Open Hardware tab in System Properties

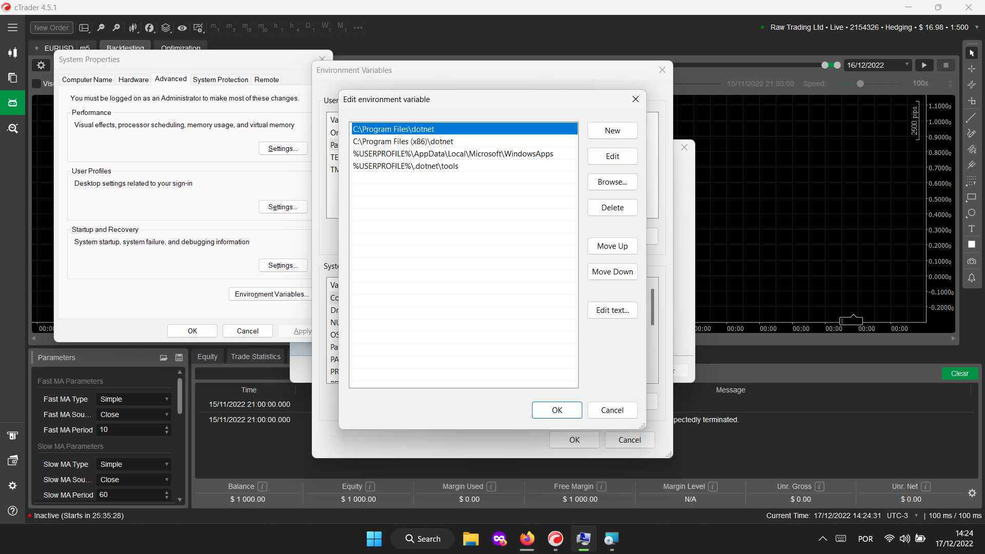coord(133,80)
